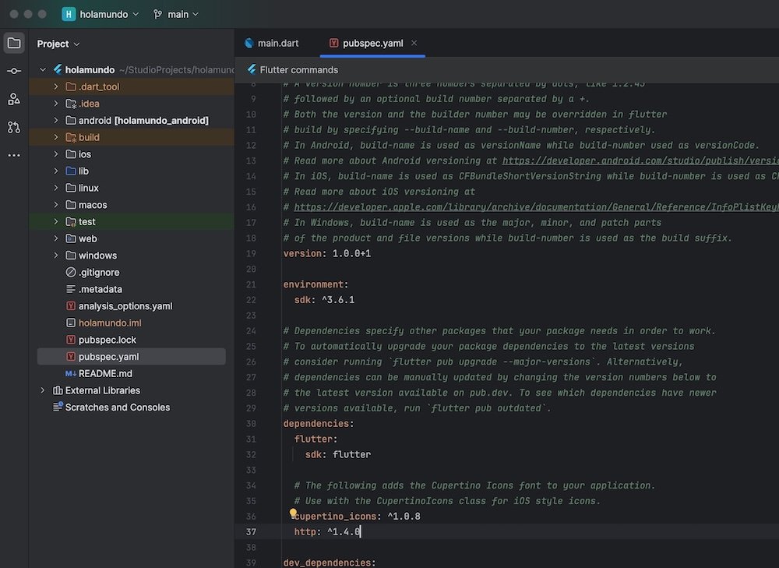Select pubspec.yaml in the project tree
This screenshot has height=568, width=779.
click(131, 356)
